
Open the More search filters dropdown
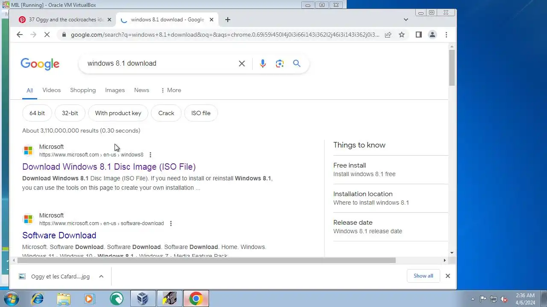point(171,90)
